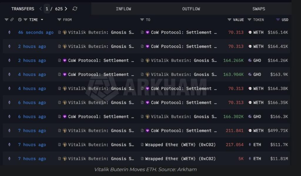Viewport: 301px width, 176px height.
Task: Switch to the SWAPS tab
Action: 259,9
